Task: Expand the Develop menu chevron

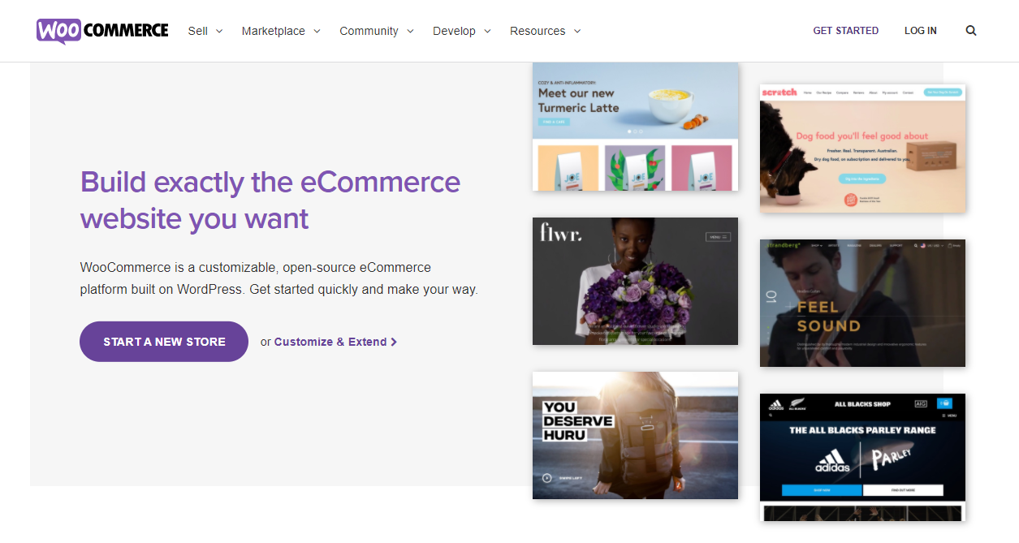Action: pos(487,31)
